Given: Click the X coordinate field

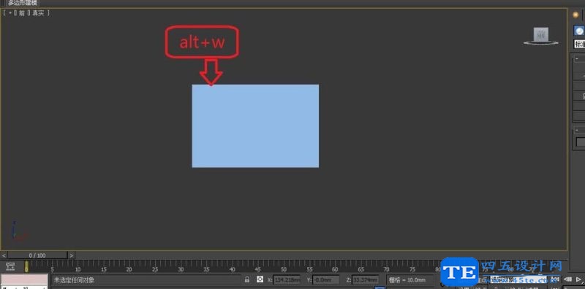Looking at the screenshot, I should tap(287, 280).
